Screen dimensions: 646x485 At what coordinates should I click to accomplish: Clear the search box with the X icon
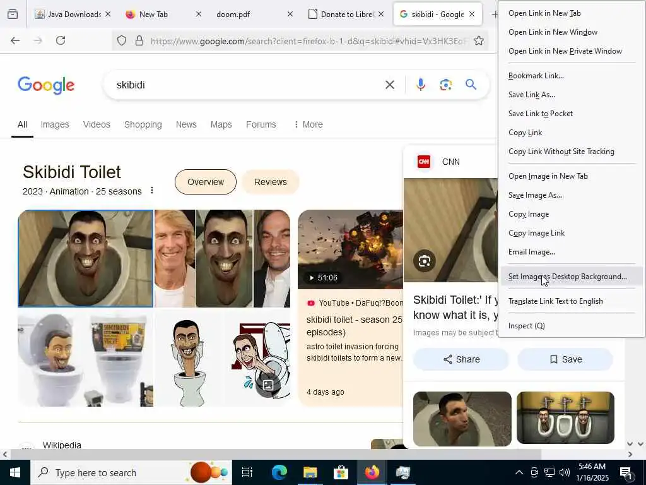tap(389, 85)
